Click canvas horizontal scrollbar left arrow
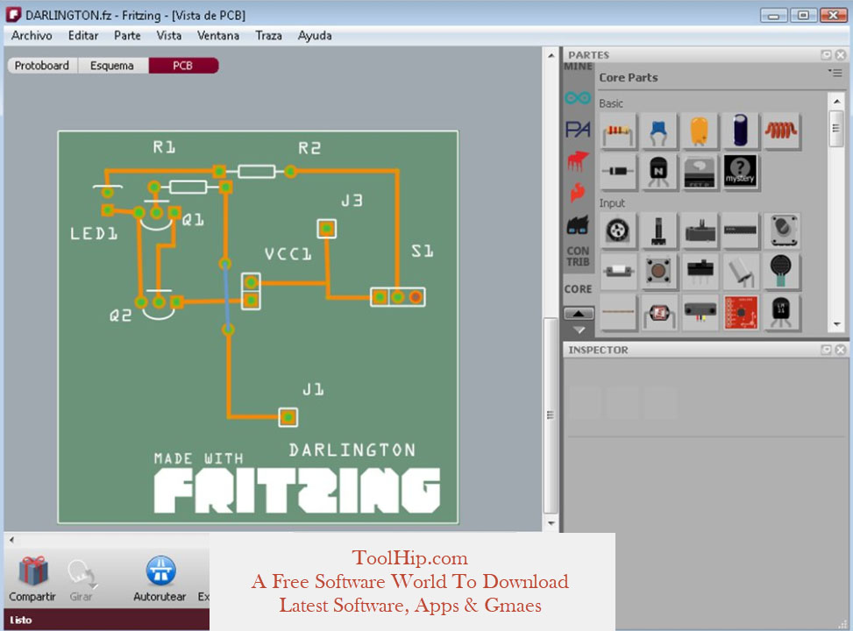This screenshot has height=631, width=853. (x=11, y=540)
